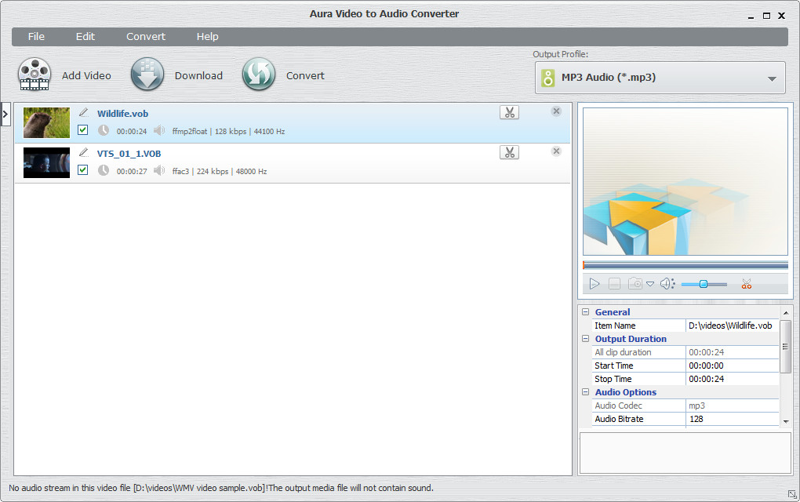Take a snapshot with the camera icon
Image resolution: width=800 pixels, height=502 pixels.
coord(635,283)
